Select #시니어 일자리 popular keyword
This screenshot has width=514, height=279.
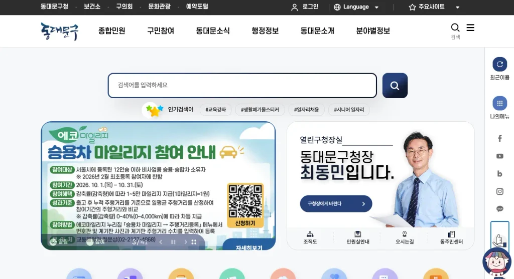click(x=349, y=110)
